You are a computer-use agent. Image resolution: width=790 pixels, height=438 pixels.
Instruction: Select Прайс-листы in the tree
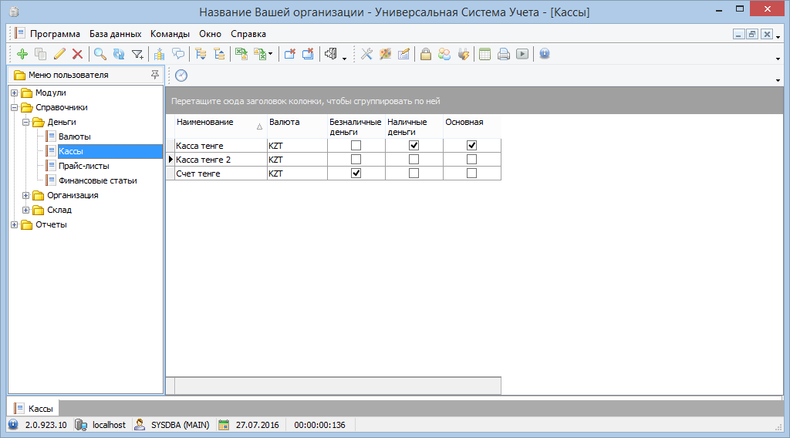click(83, 166)
